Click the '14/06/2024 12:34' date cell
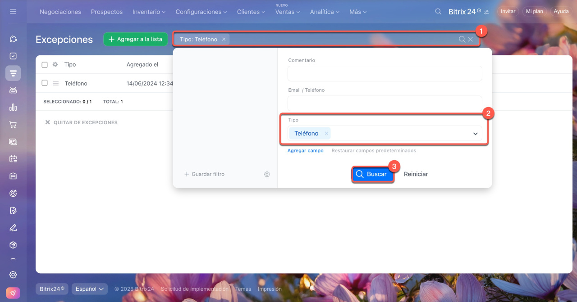 (150, 83)
